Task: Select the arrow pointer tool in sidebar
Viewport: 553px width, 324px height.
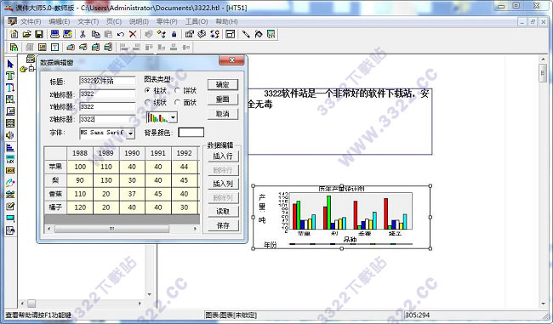Action: point(10,64)
